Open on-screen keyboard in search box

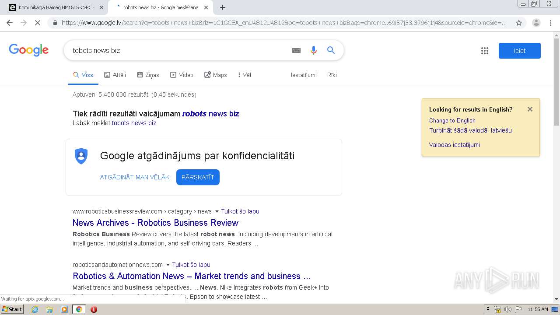(296, 50)
